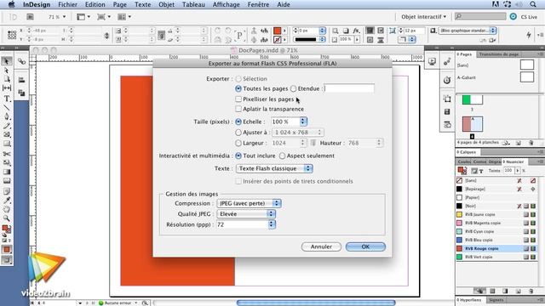
Task: Open the Bridge icon in the application bar
Action: pyautogui.click(x=31, y=17)
